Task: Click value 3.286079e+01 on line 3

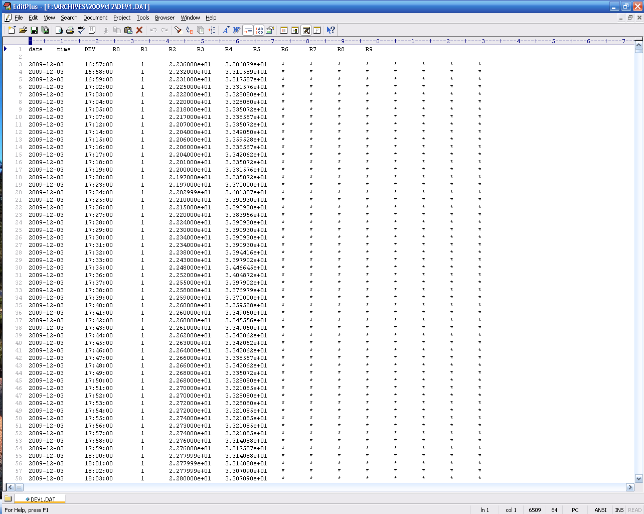Action: 246,64
